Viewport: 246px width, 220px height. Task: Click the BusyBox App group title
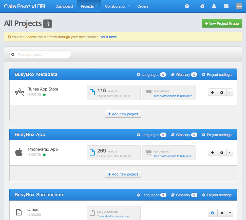(30, 135)
